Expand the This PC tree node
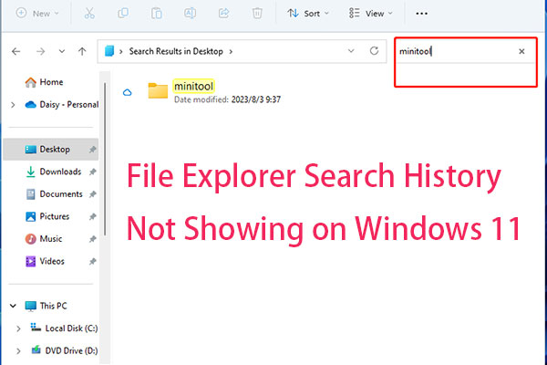 click(x=13, y=306)
